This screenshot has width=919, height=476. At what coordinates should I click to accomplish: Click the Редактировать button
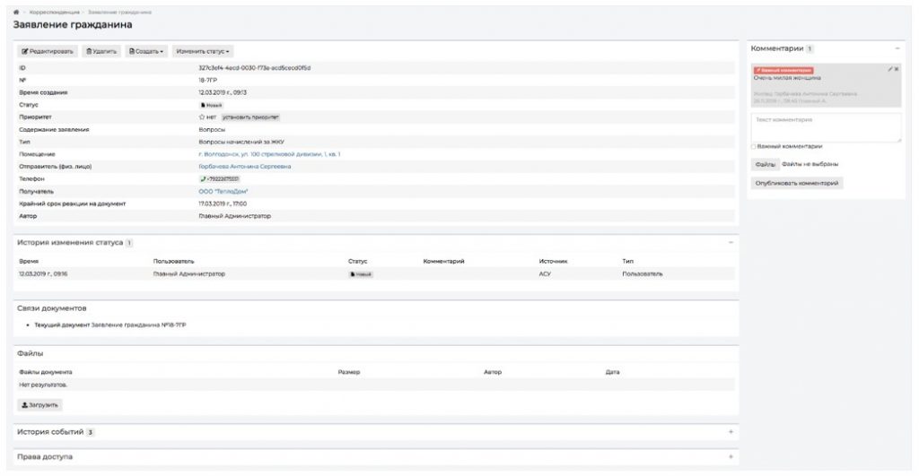point(48,51)
